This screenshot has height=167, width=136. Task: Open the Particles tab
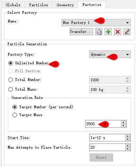(38, 5)
